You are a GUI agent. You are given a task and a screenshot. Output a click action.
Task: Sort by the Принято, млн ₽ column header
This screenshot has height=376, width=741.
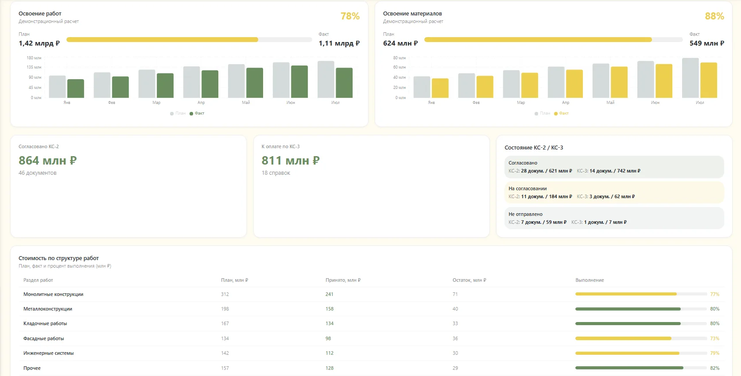tap(343, 280)
